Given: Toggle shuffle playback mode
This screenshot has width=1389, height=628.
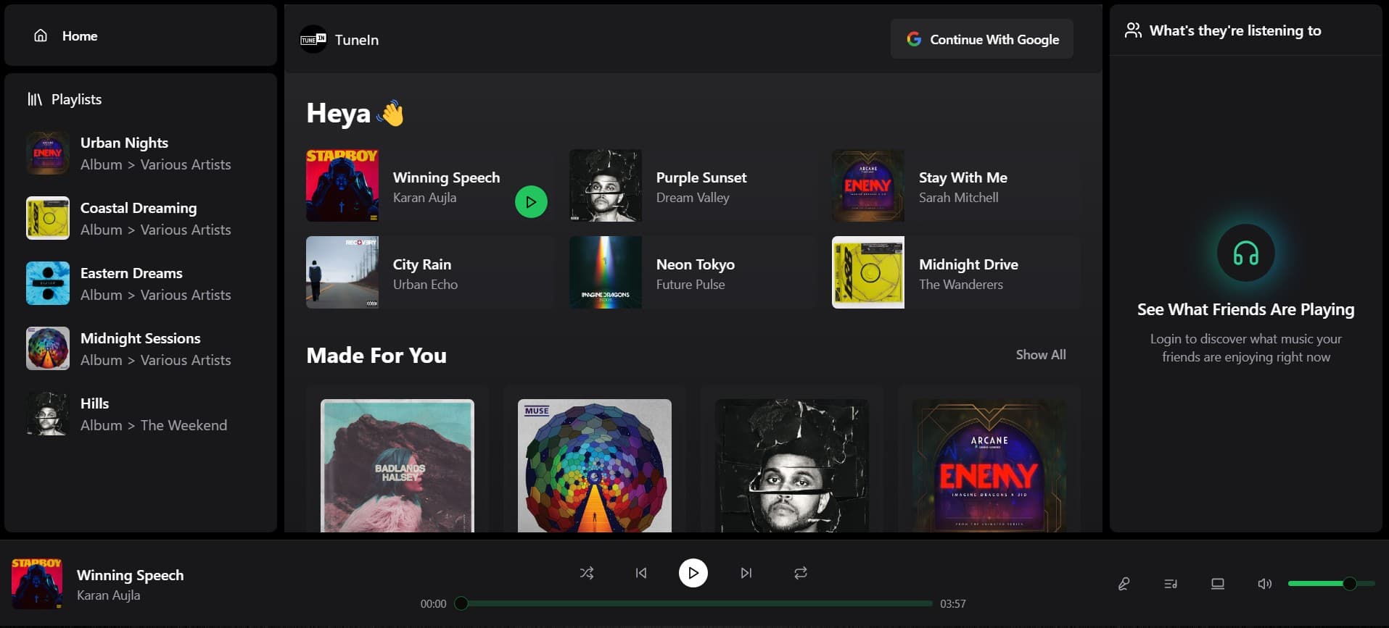Looking at the screenshot, I should [587, 573].
